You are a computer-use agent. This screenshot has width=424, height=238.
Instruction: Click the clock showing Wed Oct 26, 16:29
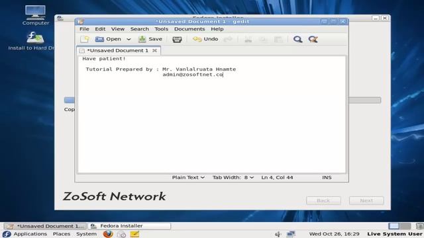pyautogui.click(x=334, y=234)
